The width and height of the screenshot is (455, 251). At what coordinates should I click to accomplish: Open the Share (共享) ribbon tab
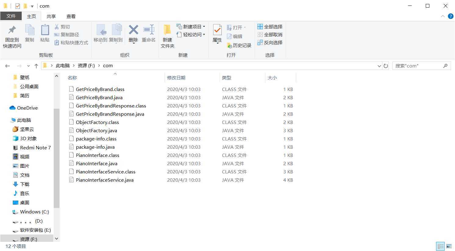(51, 16)
